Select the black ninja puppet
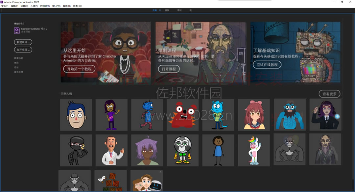Screen dimensions: 355x192 click(x=76, y=150)
